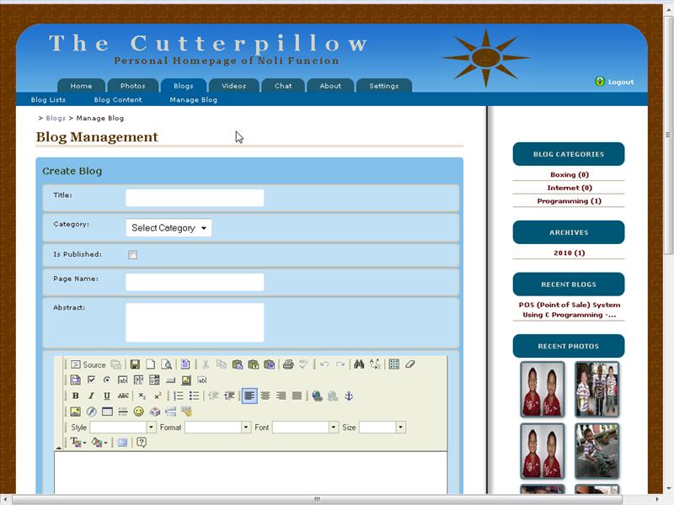Viewport: 674px width, 505px height.
Task: Open Blog Lists submenu item
Action: pyautogui.click(x=48, y=99)
